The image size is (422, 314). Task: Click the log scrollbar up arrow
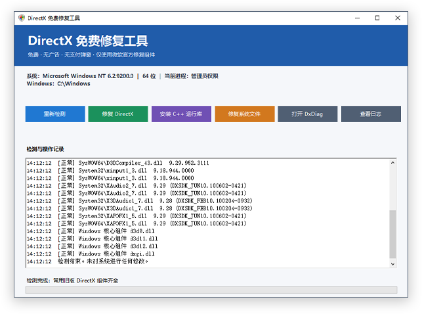(392, 163)
